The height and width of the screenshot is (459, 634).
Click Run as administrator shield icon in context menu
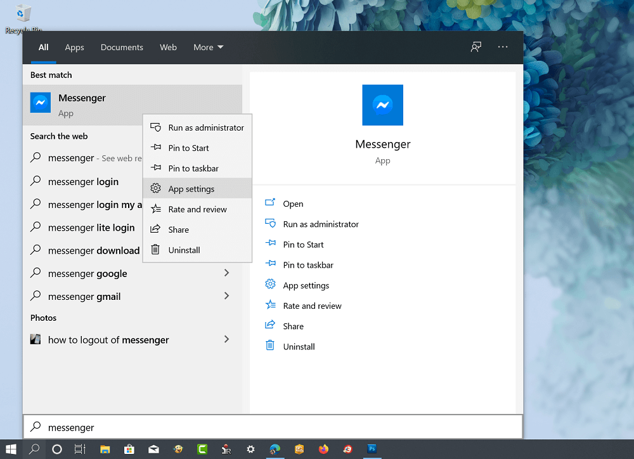[156, 127]
